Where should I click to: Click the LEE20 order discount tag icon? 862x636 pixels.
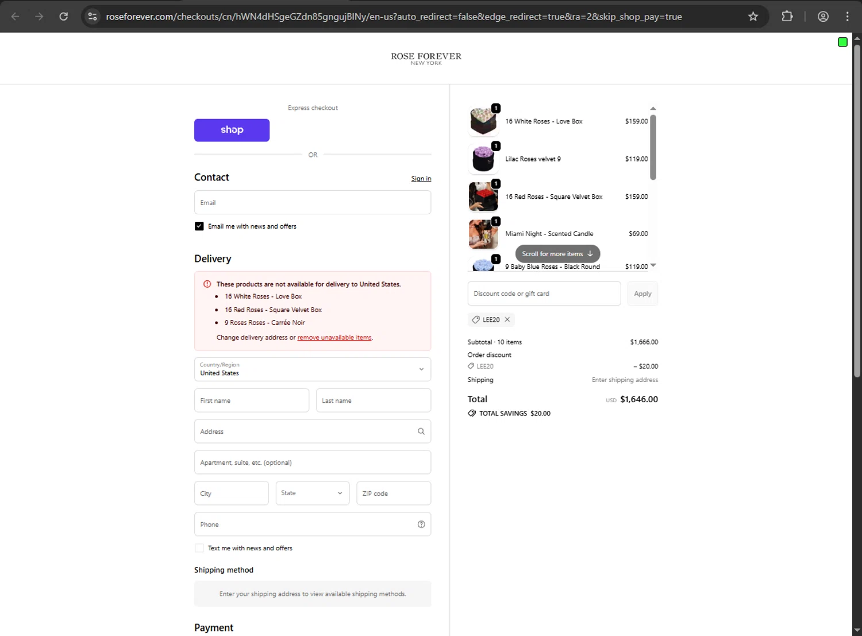tap(471, 366)
